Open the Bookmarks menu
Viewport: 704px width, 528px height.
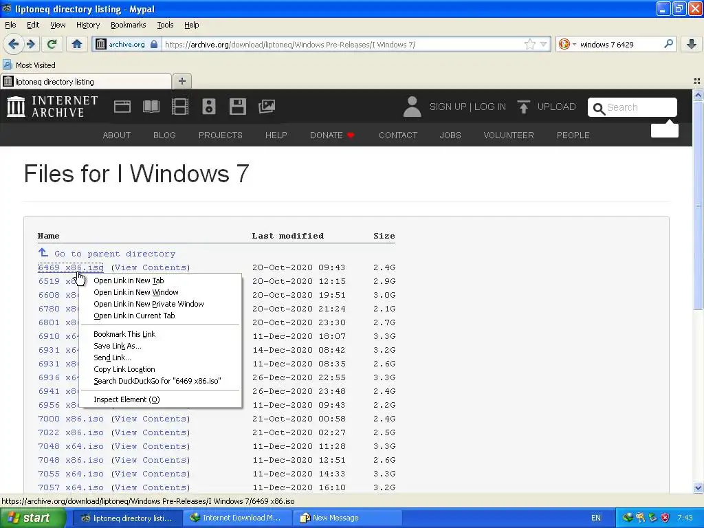[129, 25]
